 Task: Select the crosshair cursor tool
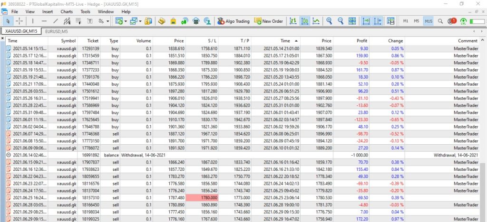pos(19,21)
